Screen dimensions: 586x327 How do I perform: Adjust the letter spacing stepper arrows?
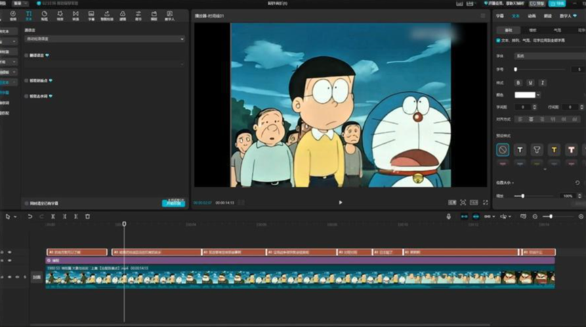point(535,107)
